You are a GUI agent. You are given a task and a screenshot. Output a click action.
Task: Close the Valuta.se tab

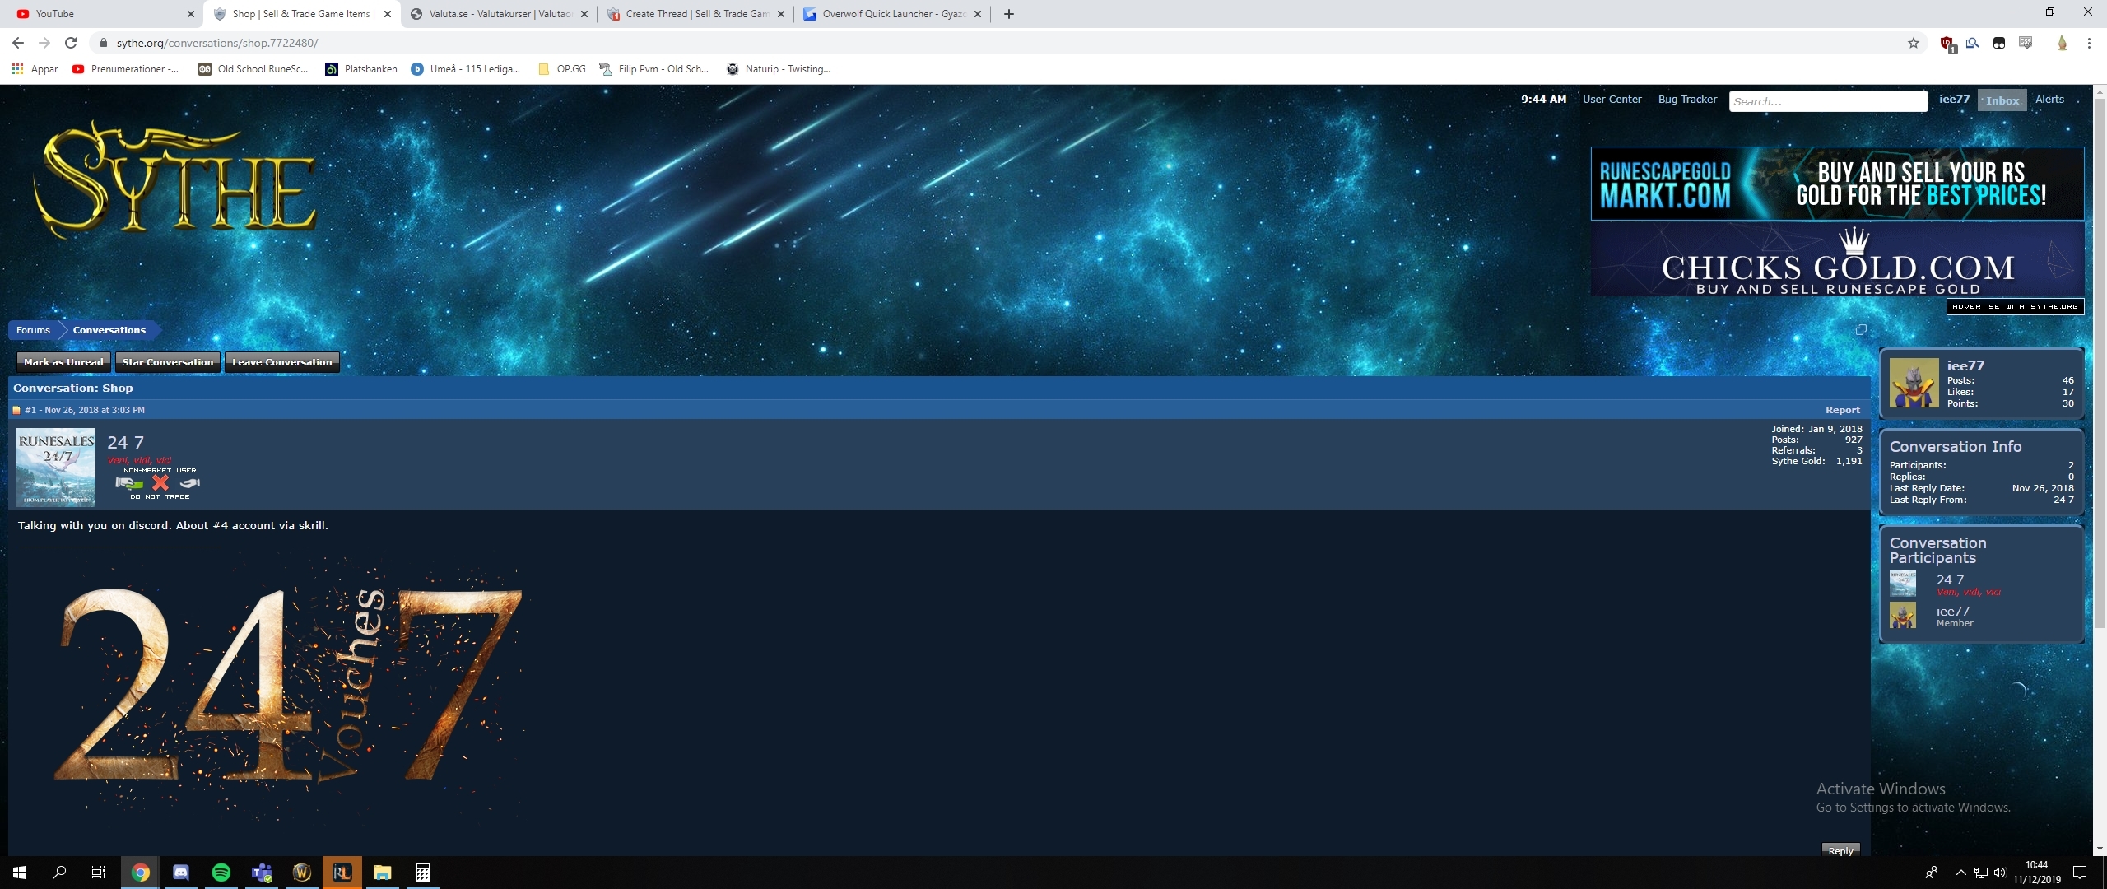tap(584, 14)
